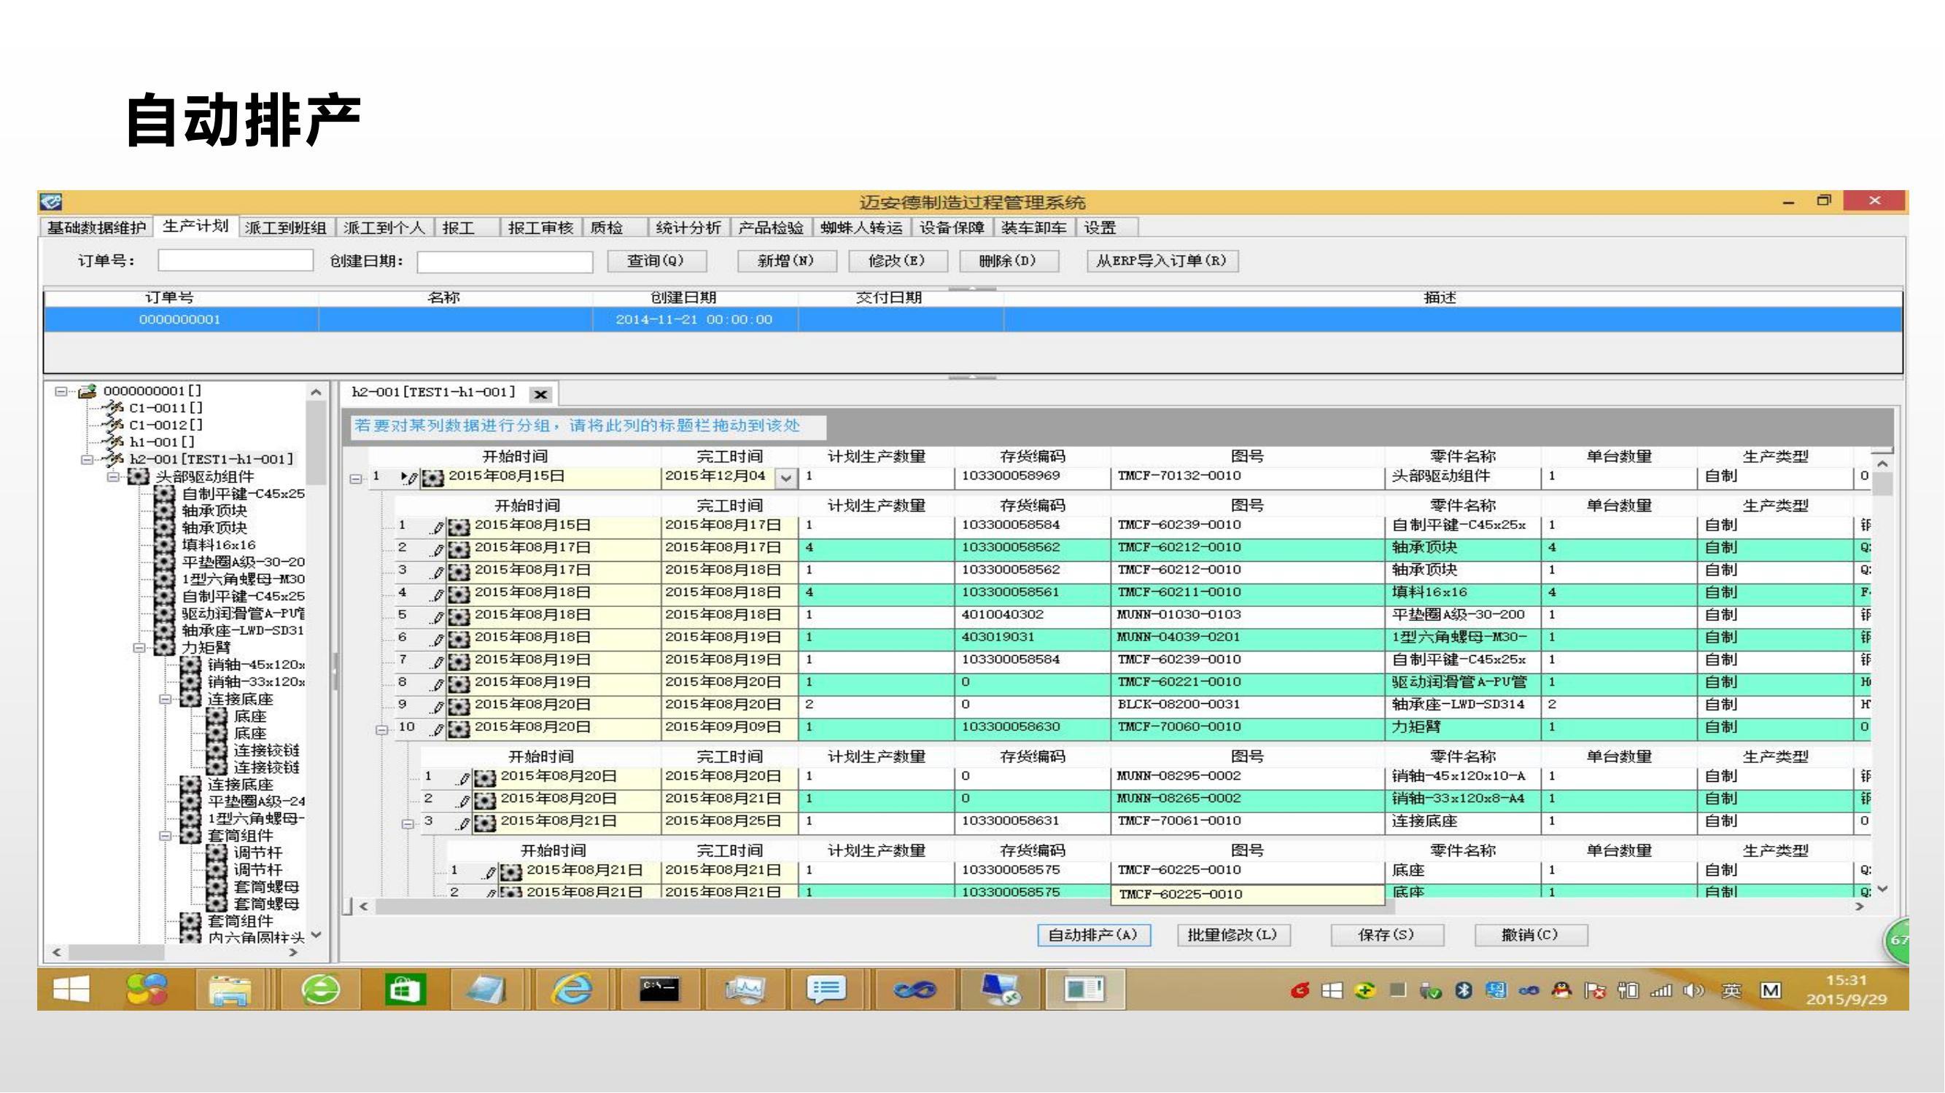Close the h2-001[TEST1-h1-001] document tab

[540, 394]
